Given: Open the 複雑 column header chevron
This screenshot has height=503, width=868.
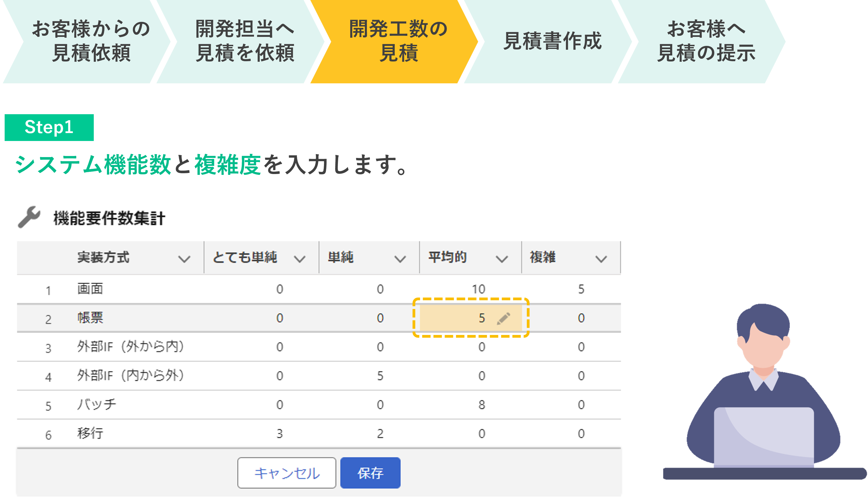Looking at the screenshot, I should pos(601,259).
